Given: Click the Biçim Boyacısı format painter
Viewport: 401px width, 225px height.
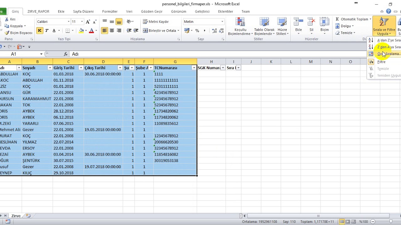Looking at the screenshot, I should point(18,33).
